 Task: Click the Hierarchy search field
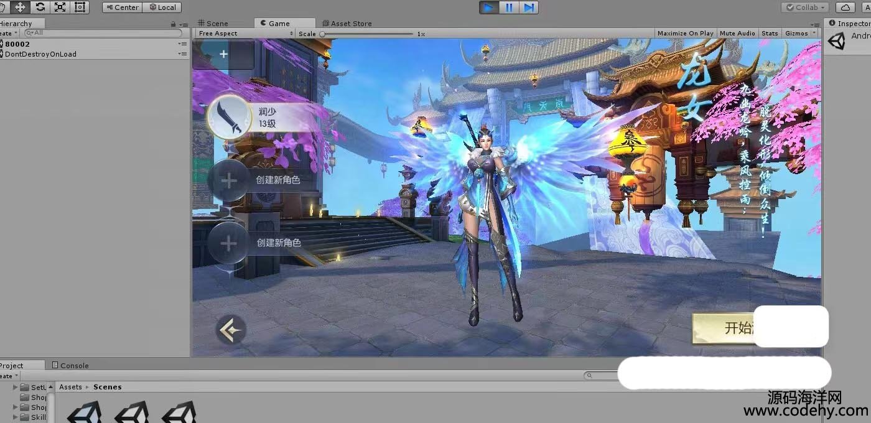(x=103, y=33)
